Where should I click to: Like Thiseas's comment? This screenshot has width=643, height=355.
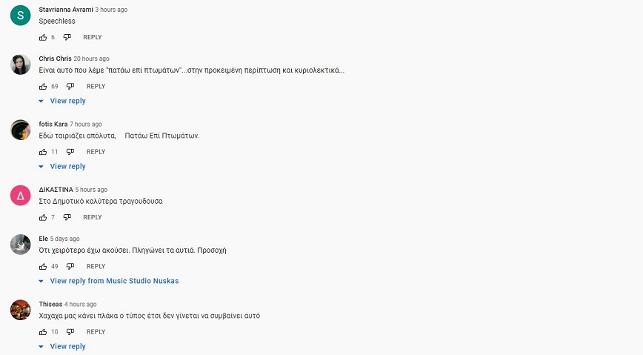click(43, 332)
